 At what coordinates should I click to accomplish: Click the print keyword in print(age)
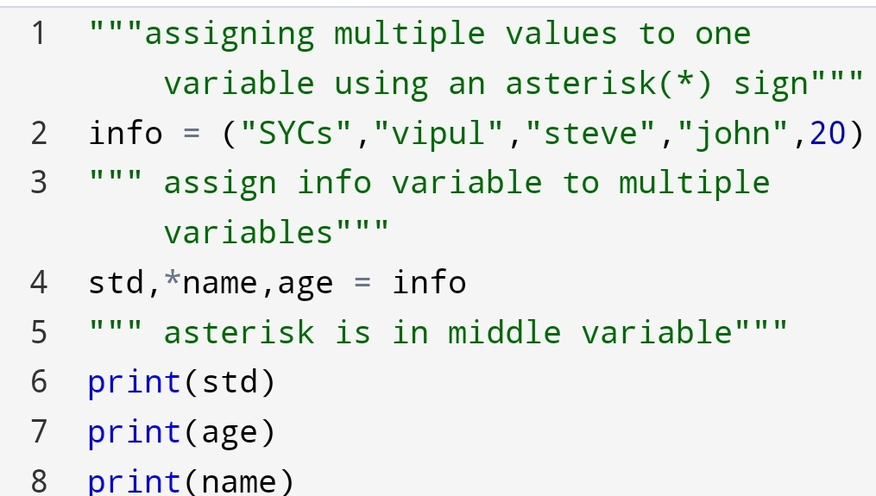pos(135,432)
